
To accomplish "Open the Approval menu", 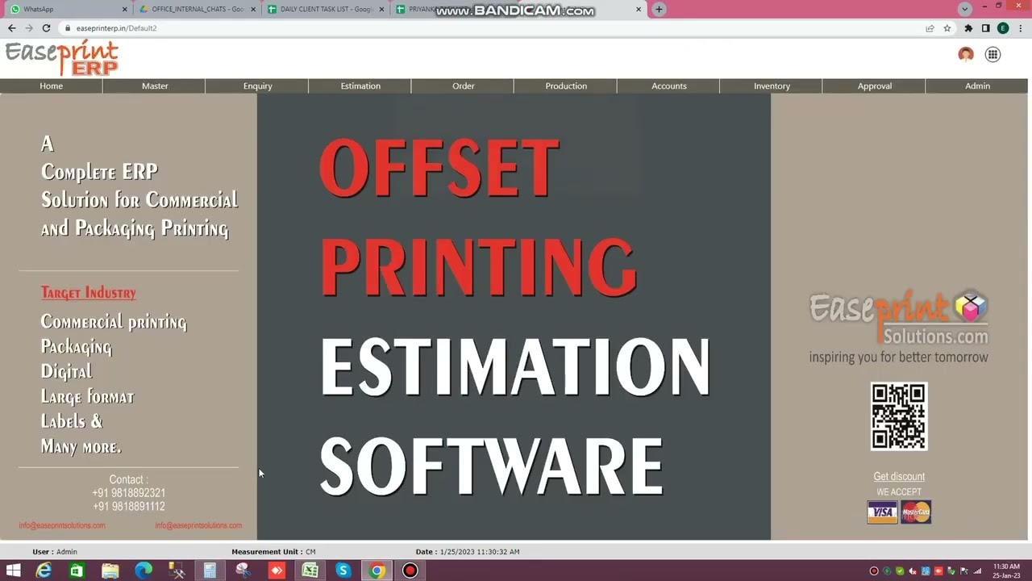I will point(875,86).
